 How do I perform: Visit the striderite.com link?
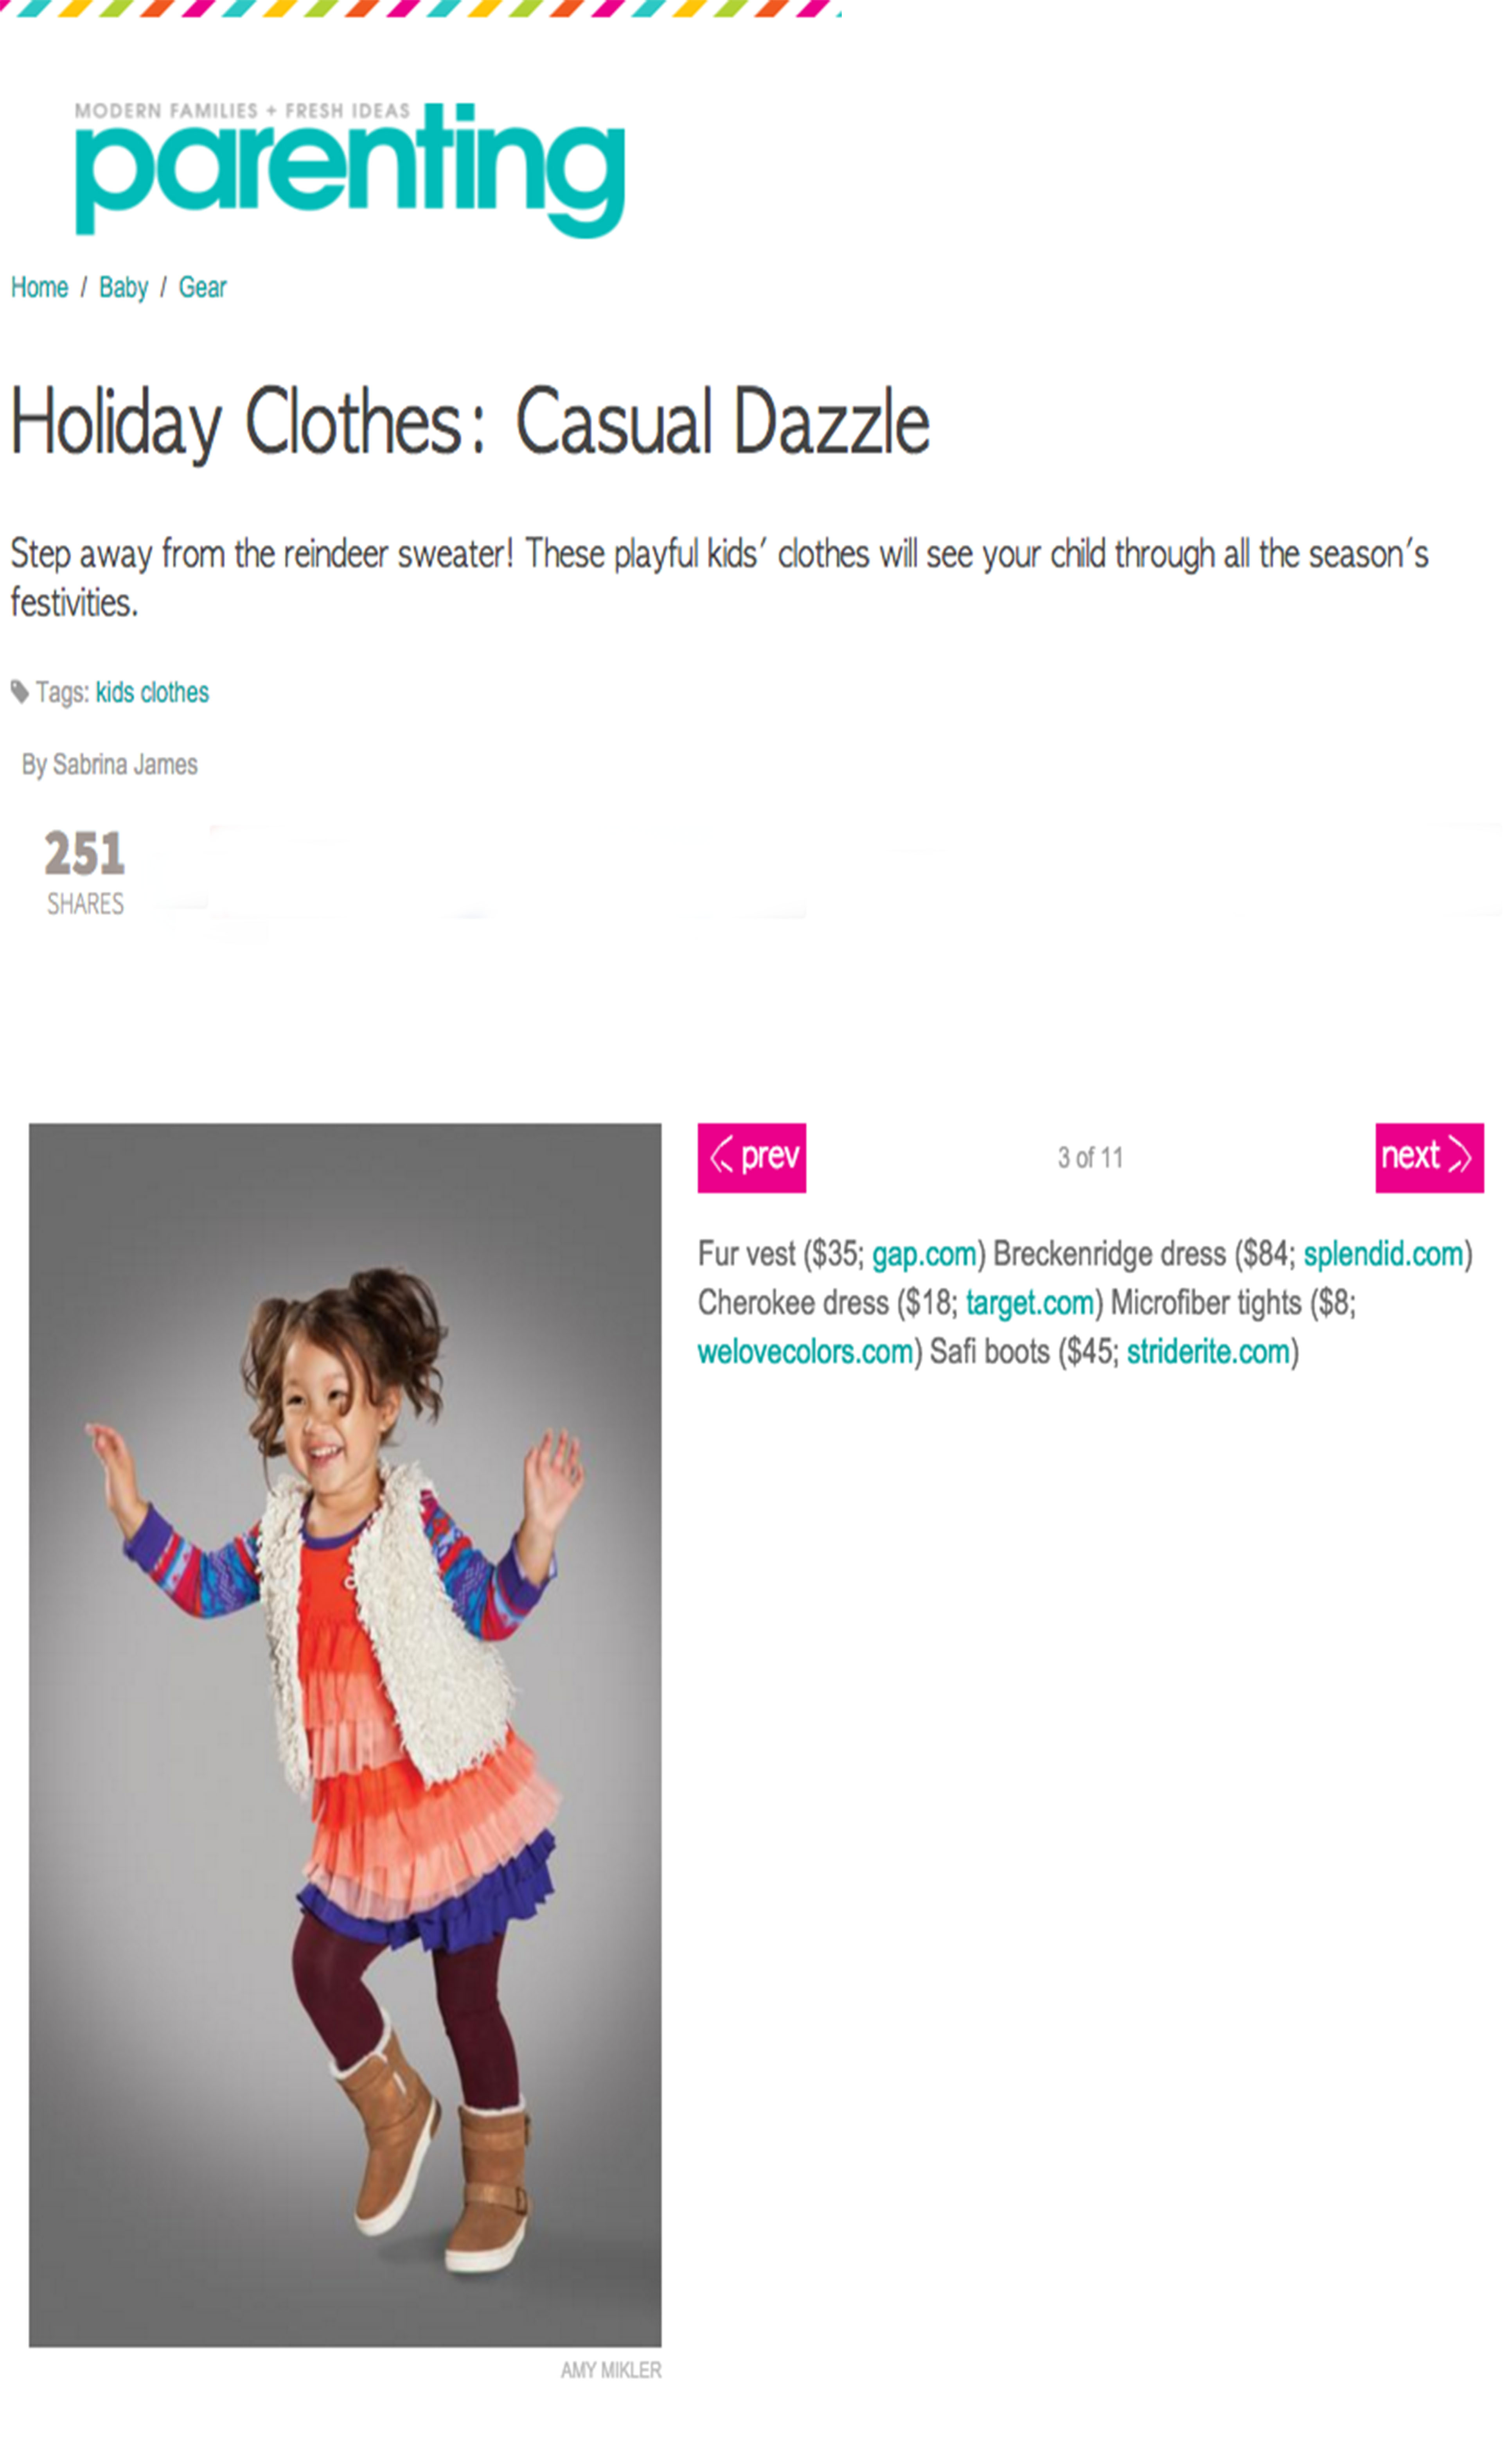(x=1208, y=1352)
